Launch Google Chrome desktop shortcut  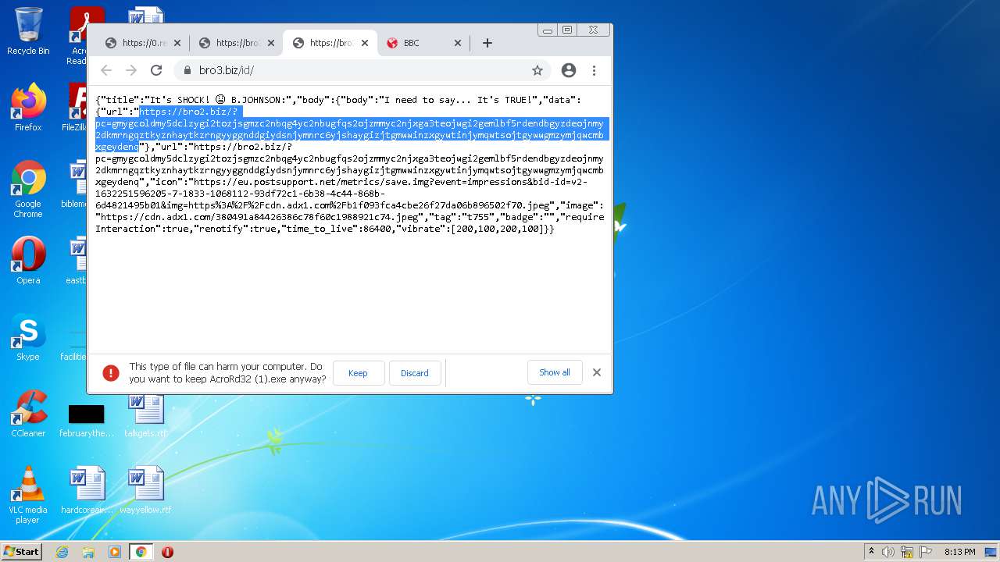click(x=28, y=190)
